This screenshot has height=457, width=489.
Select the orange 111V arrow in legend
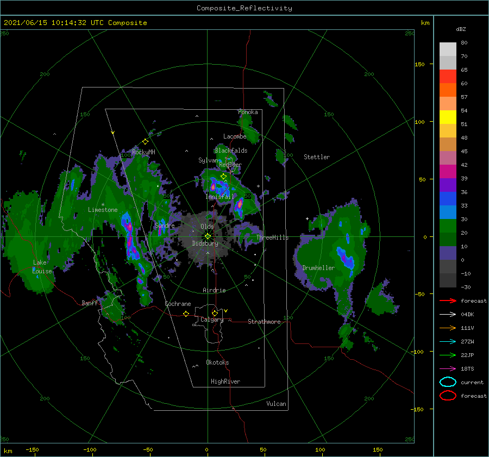click(x=448, y=328)
